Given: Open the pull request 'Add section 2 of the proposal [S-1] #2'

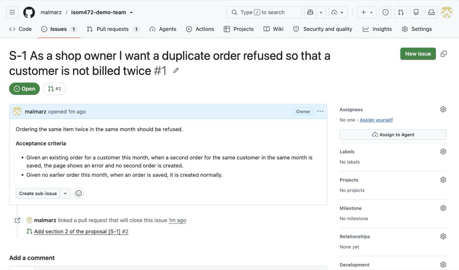Looking at the screenshot, I should [81, 231].
